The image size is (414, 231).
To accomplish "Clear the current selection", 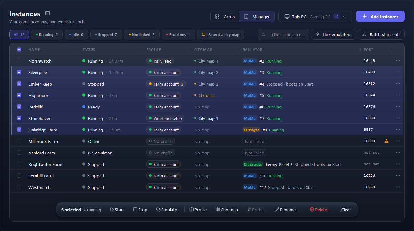I will tap(346, 210).
